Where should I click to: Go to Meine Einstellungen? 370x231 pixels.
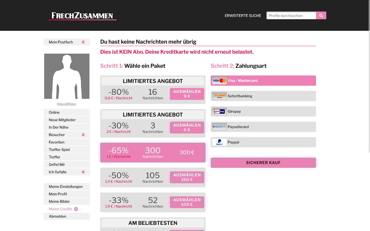pyautogui.click(x=66, y=187)
